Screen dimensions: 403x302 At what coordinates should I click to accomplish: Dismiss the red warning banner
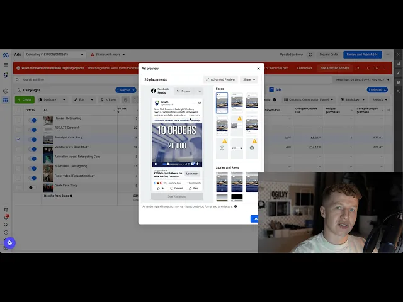coord(358,68)
